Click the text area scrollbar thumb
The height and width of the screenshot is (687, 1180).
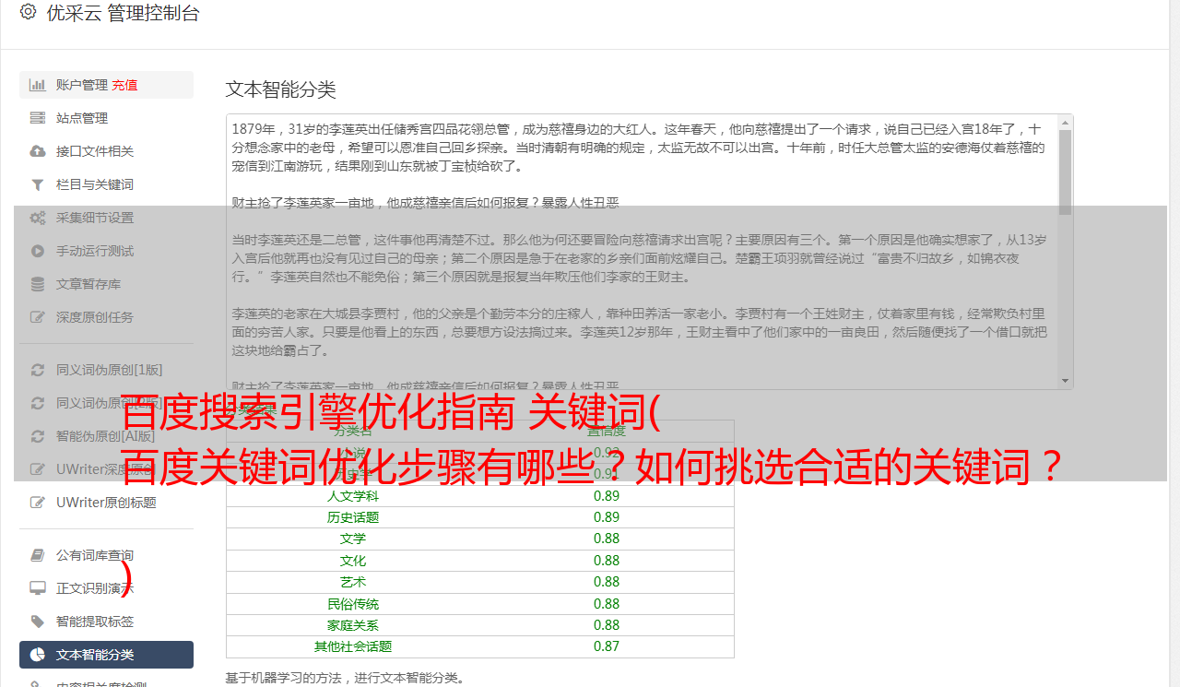click(x=1066, y=172)
